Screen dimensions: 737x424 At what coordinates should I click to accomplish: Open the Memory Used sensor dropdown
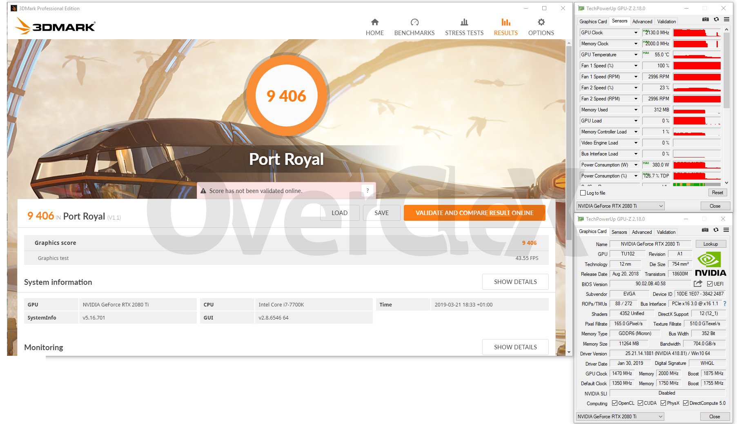coord(636,110)
